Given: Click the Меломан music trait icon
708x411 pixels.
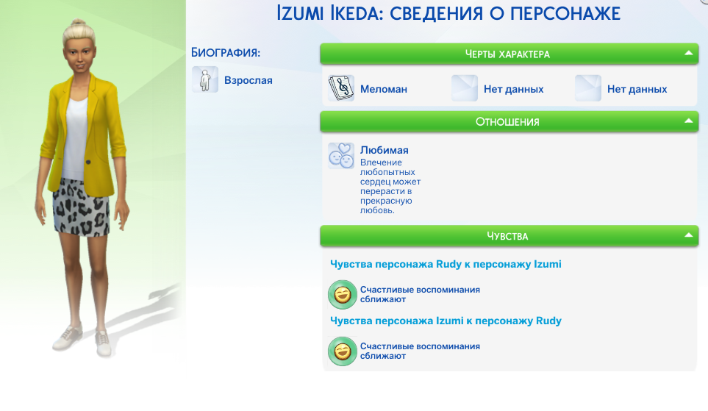Looking at the screenshot, I should [x=341, y=88].
